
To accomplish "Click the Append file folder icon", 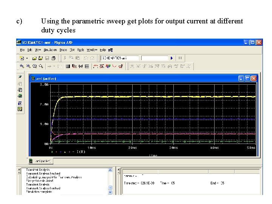I will point(40,58).
